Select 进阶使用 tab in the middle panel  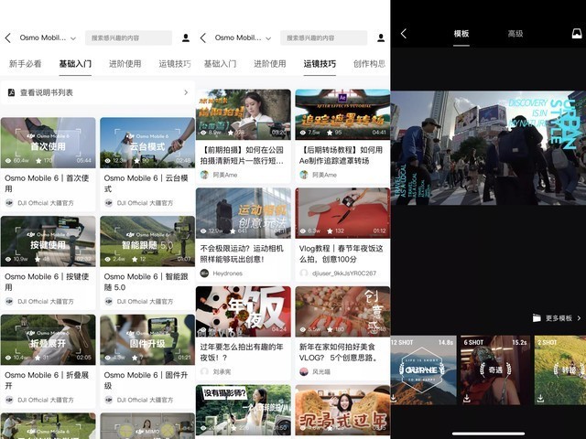[x=270, y=64]
